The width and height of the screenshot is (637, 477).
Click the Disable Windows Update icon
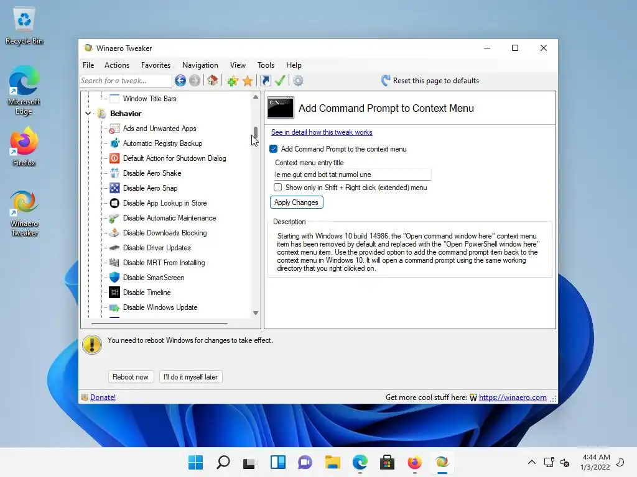[x=114, y=307]
